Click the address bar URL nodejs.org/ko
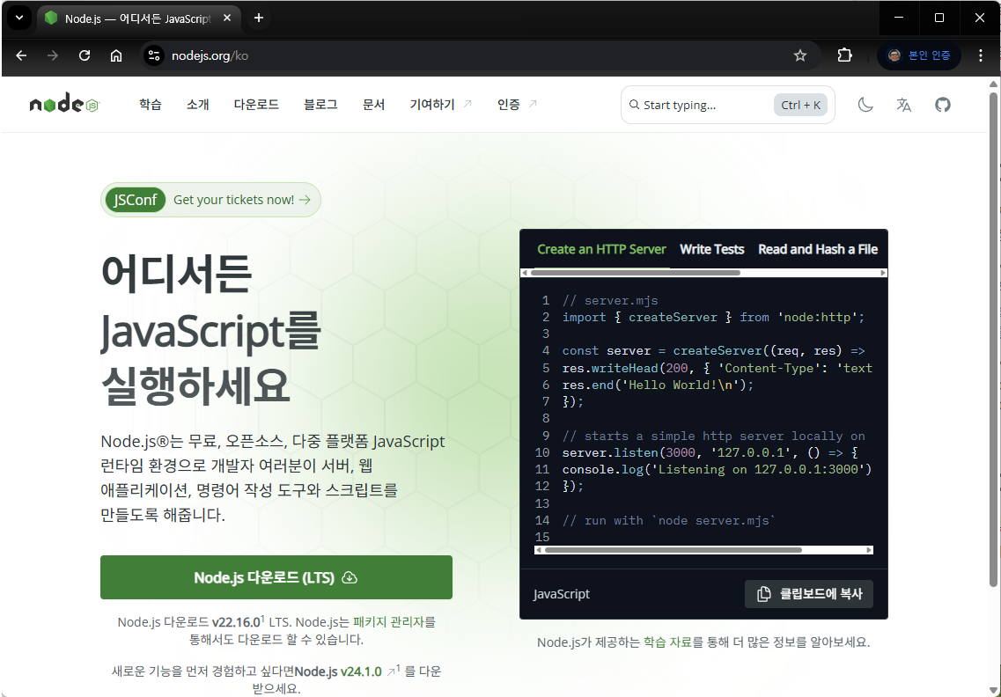This screenshot has width=1001, height=697. coord(210,55)
